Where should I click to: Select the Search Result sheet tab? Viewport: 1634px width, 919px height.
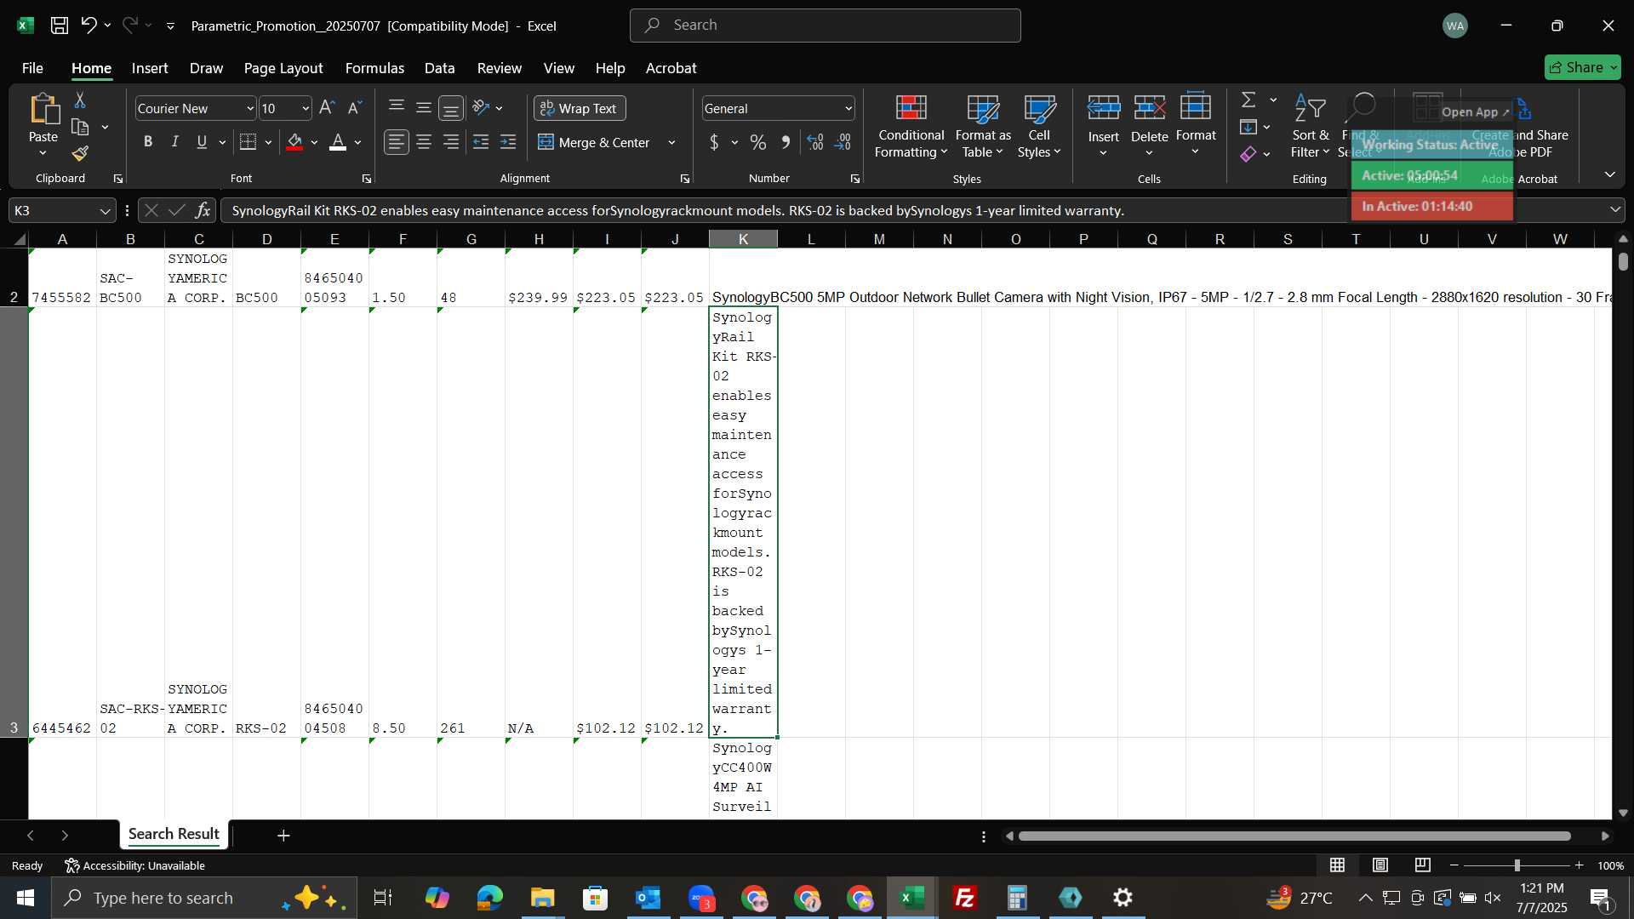point(174,835)
